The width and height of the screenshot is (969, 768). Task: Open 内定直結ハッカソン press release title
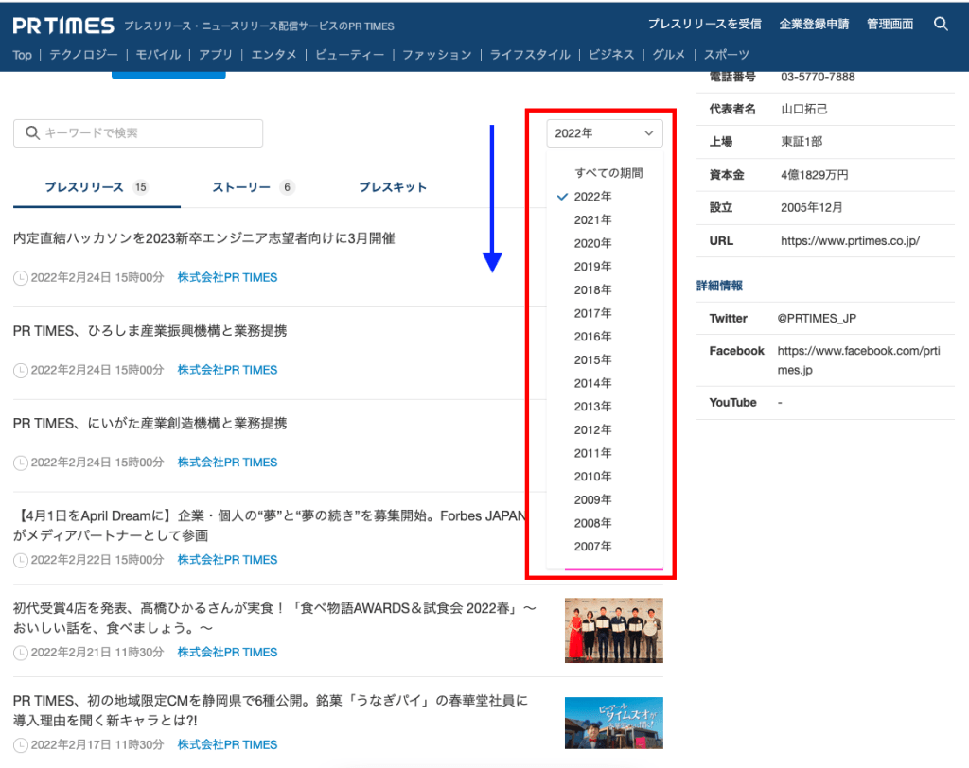tap(204, 238)
